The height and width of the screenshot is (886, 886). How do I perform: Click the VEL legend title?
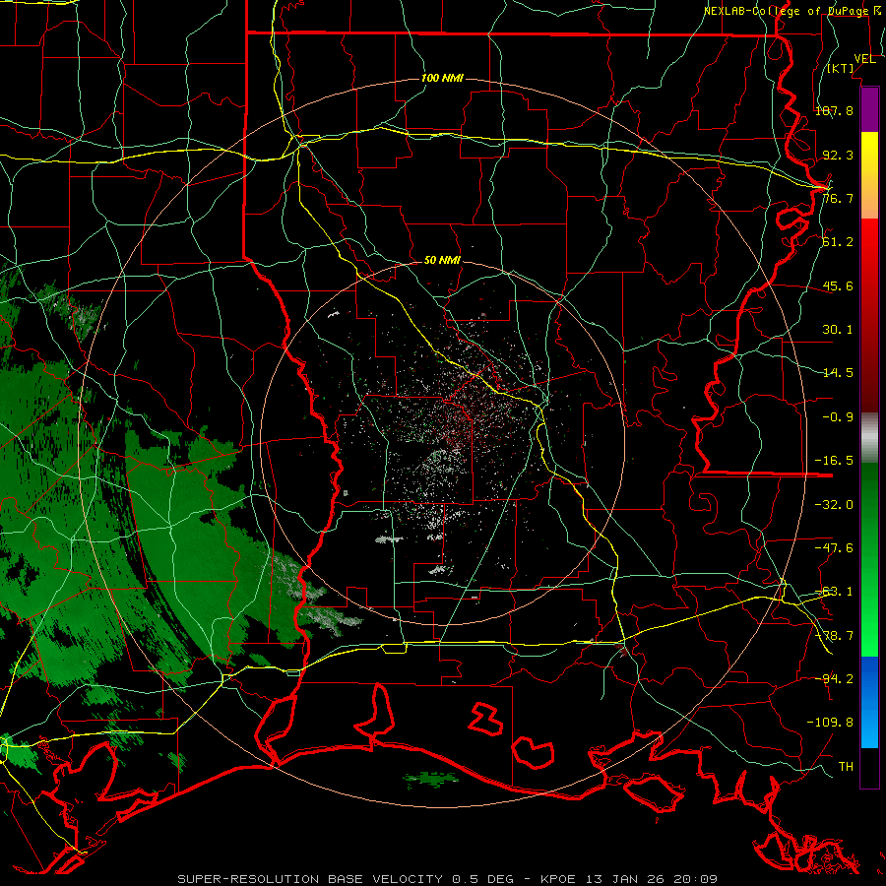(864, 59)
